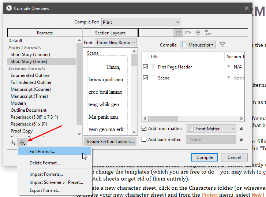Open First Page Header section type arrow

[229, 66]
